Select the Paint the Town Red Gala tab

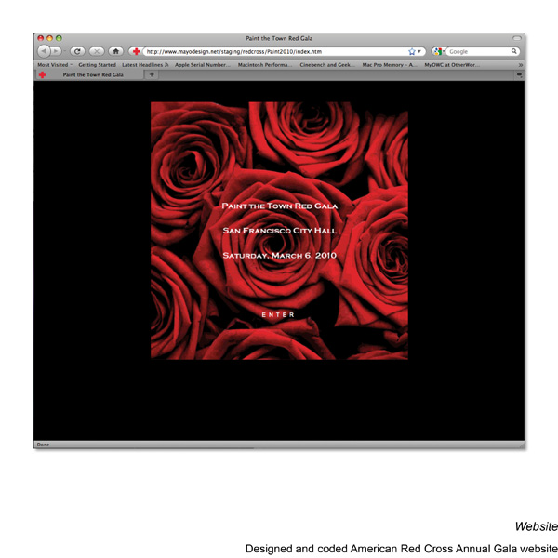coord(91,74)
